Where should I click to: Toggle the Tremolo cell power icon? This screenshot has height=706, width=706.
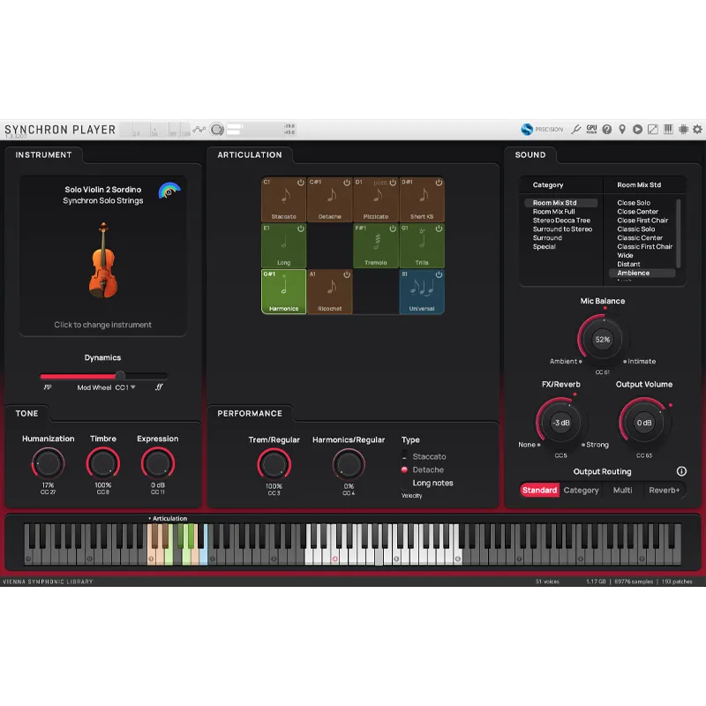click(393, 229)
